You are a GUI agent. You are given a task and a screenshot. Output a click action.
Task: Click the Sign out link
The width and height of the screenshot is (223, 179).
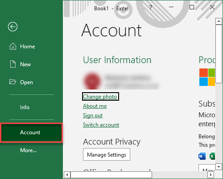[93, 115]
